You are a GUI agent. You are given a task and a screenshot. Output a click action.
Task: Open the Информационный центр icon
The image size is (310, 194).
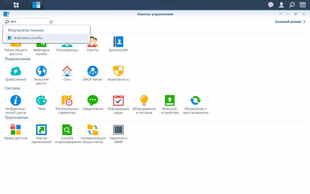pyautogui.click(x=15, y=100)
